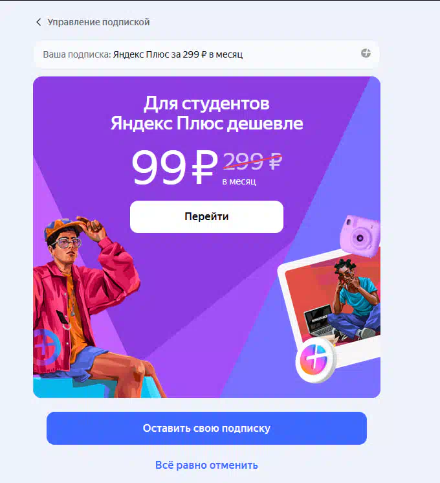Click the gray Plus logo in subscription bar
Image resolution: width=440 pixels, height=483 pixels.
click(366, 53)
